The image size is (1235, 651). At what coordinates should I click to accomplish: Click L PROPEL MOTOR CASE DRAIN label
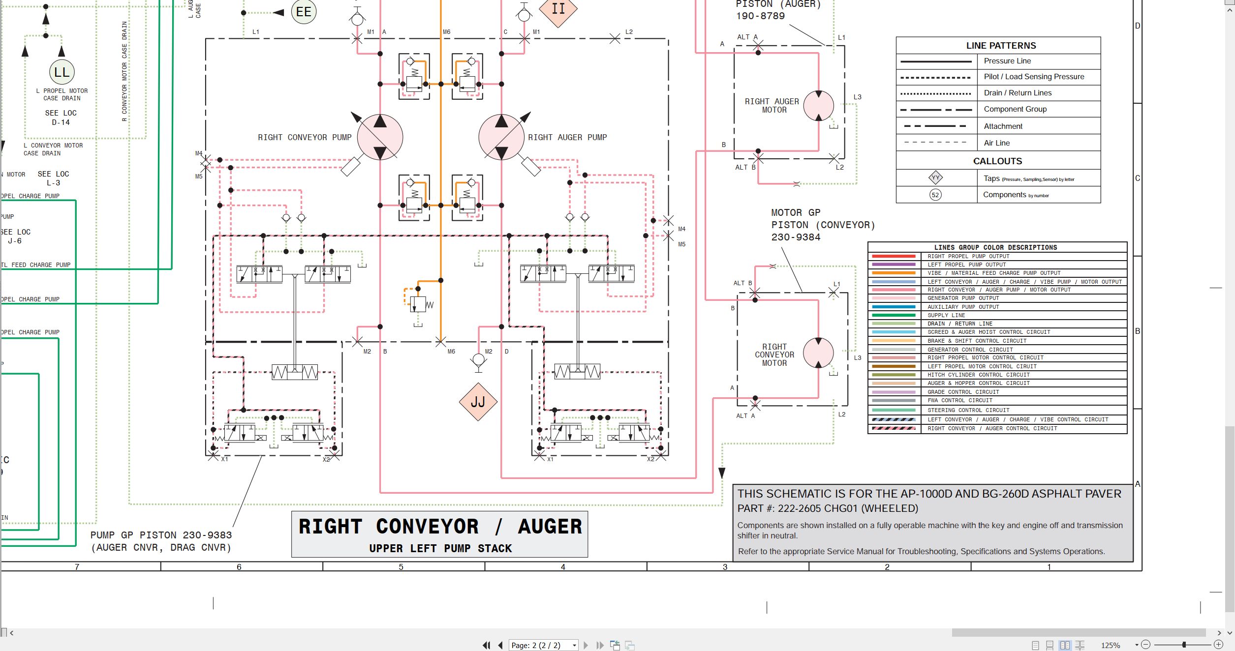pos(62,94)
